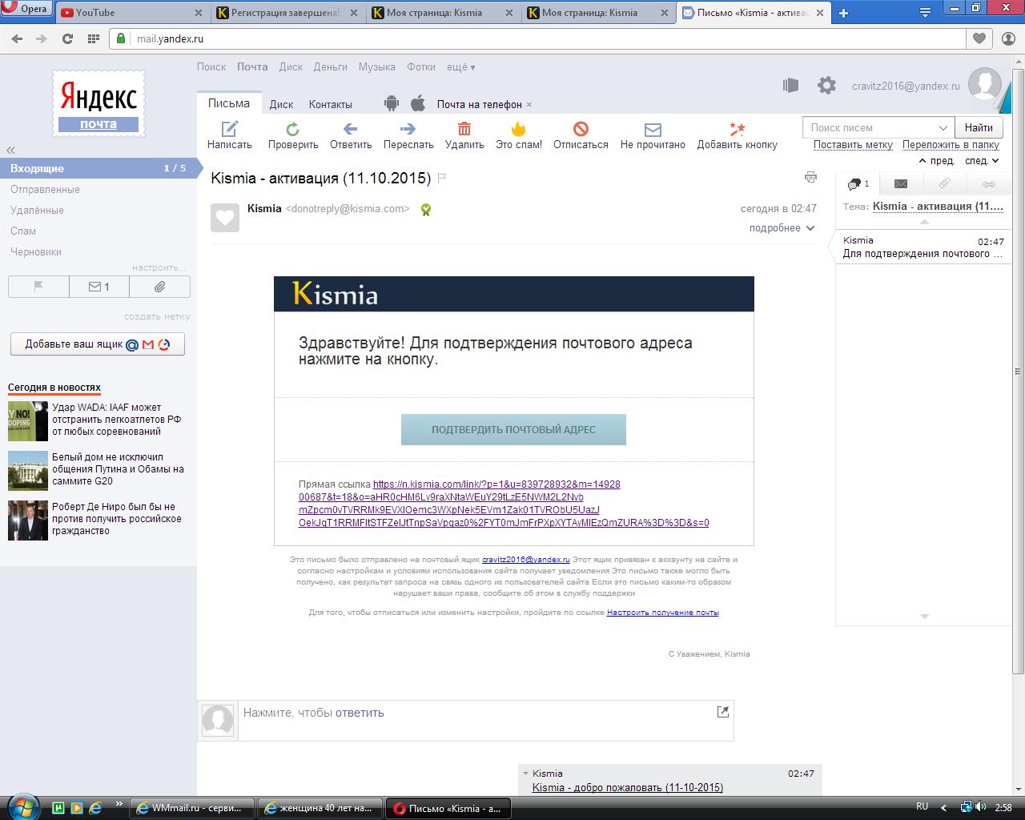Click настроить… folders link
Image resolution: width=1025 pixels, height=820 pixels.
tap(159, 267)
